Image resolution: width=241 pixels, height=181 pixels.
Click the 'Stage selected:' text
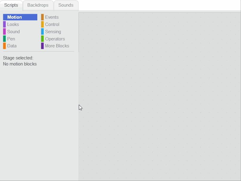tap(18, 58)
